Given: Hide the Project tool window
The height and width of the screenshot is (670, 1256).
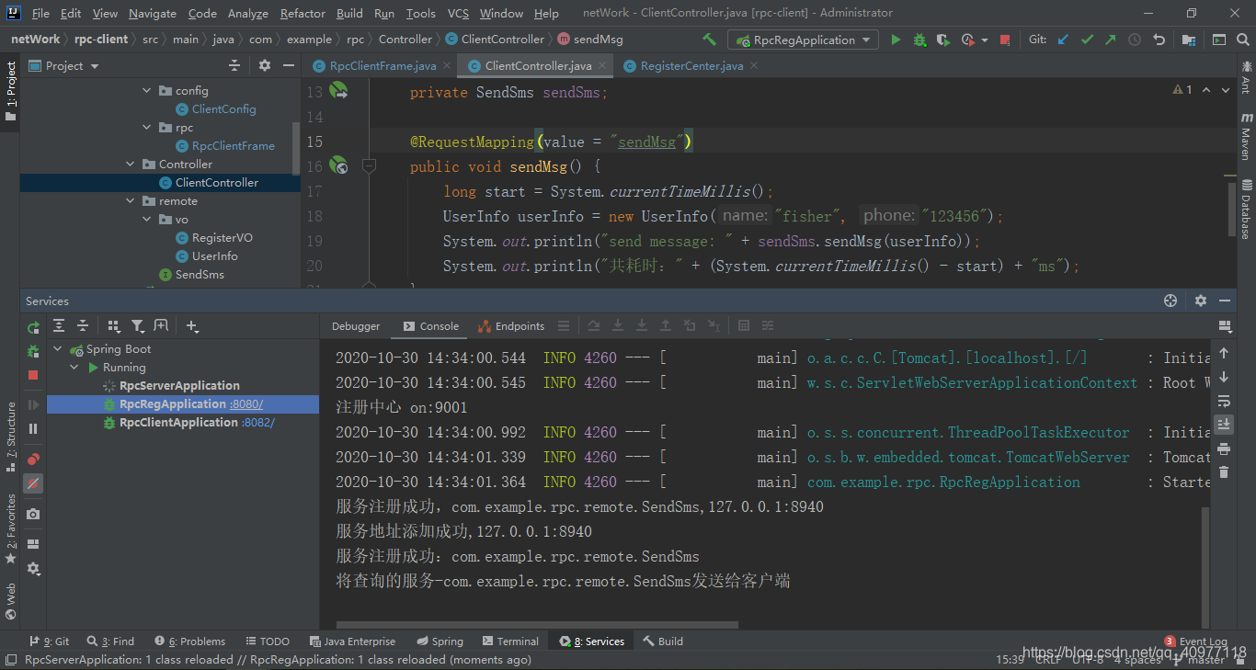Looking at the screenshot, I should point(289,65).
